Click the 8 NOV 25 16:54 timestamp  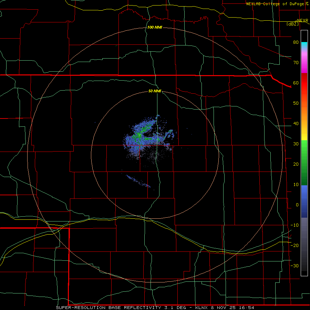(232, 308)
